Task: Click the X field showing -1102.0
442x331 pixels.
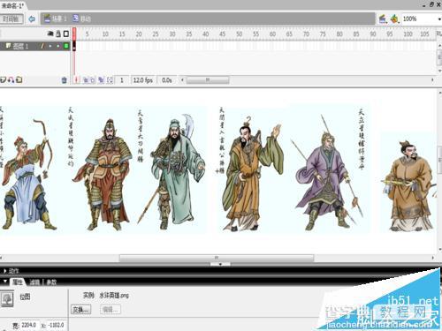Action: (56, 325)
